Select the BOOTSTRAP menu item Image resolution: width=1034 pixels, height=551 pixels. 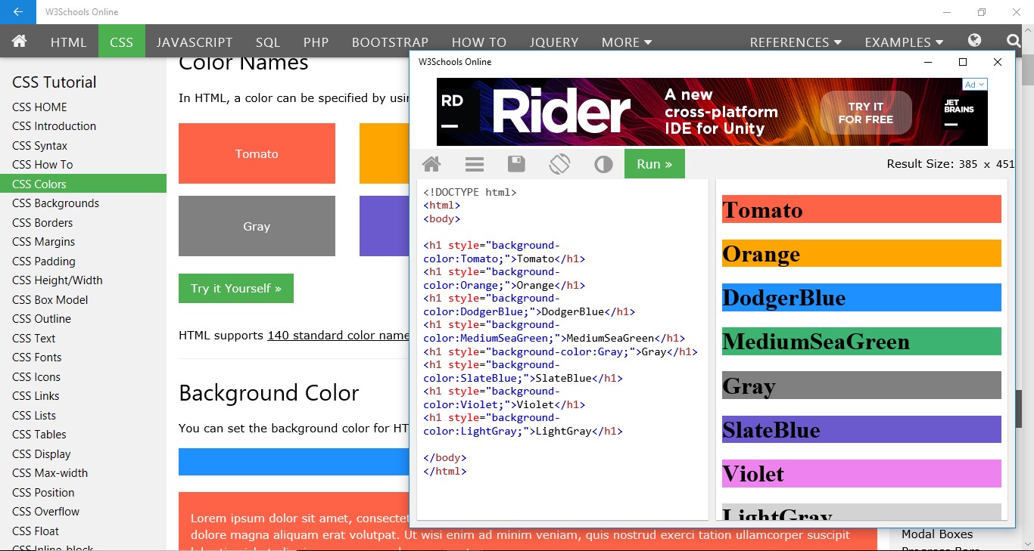(390, 42)
